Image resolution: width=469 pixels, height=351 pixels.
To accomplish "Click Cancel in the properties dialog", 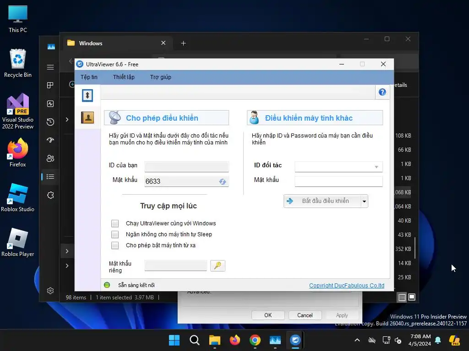I will click(305, 315).
